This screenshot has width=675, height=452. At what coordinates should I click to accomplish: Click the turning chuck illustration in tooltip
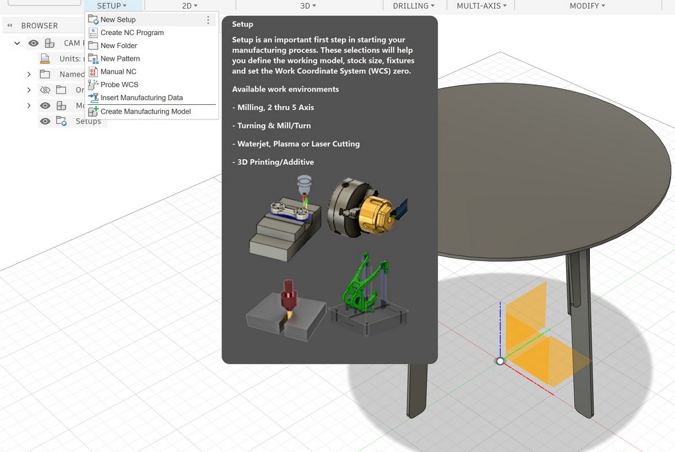tap(367, 207)
